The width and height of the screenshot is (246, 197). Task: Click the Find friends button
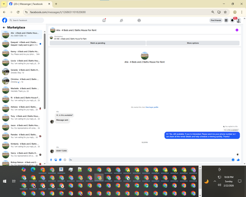click(216, 20)
